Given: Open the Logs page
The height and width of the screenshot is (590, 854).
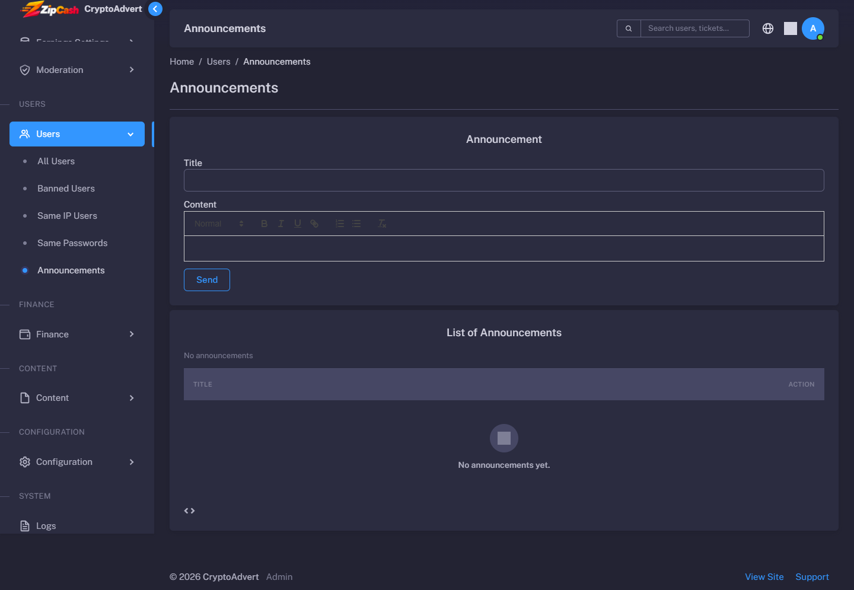Looking at the screenshot, I should [x=46, y=526].
